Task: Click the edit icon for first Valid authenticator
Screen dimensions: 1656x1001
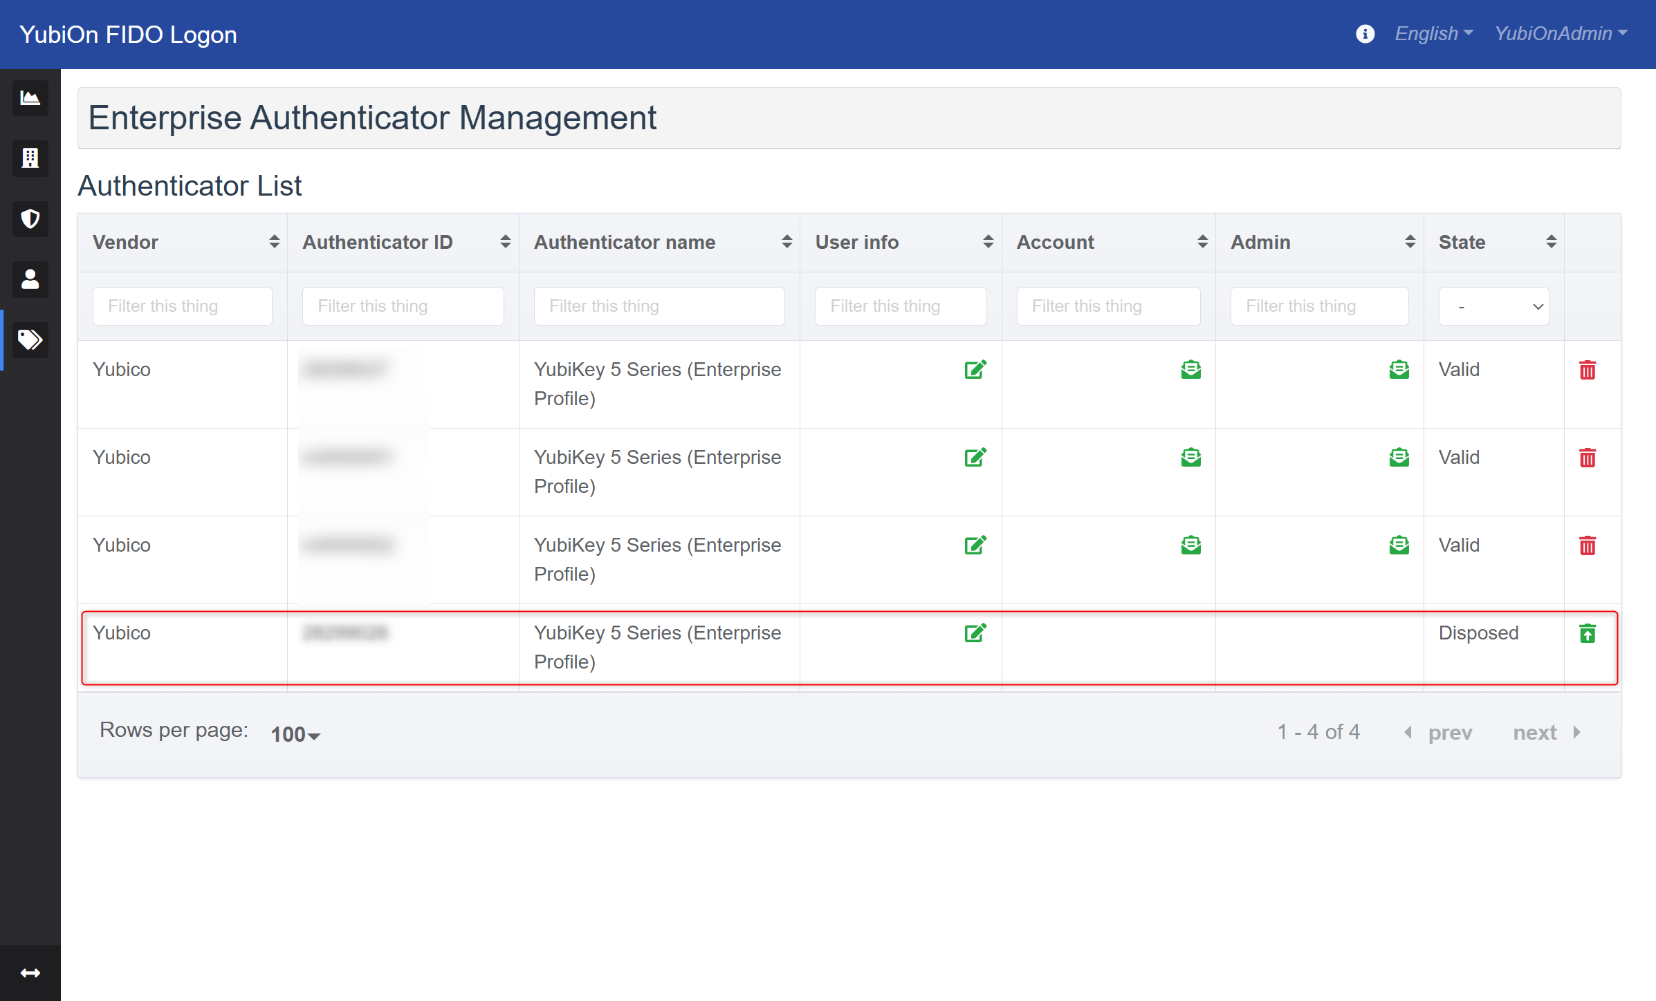Action: coord(976,368)
